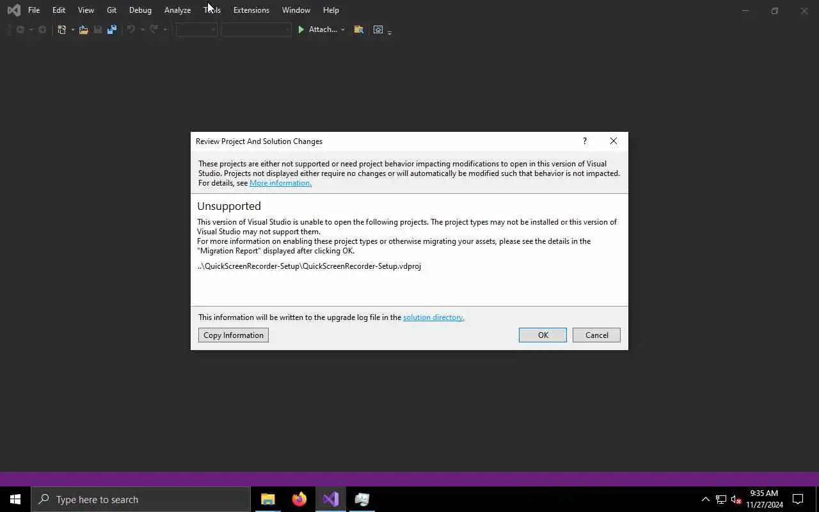Expand the Undo history dropdown arrow
This screenshot has width=819, height=512.
tap(142, 29)
